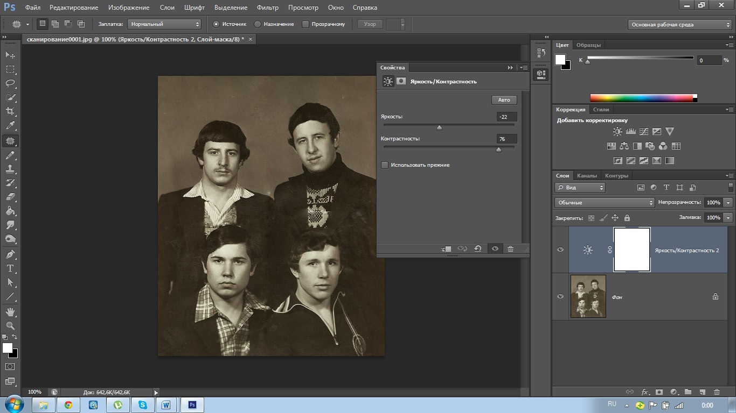Hide the Яркость/Контрастность 2 layer
Screen dimensions: 736x413
point(560,250)
